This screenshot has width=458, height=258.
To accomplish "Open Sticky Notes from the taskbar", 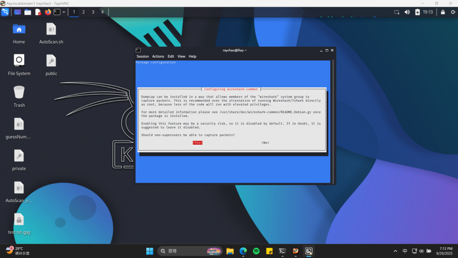I will click(269, 251).
